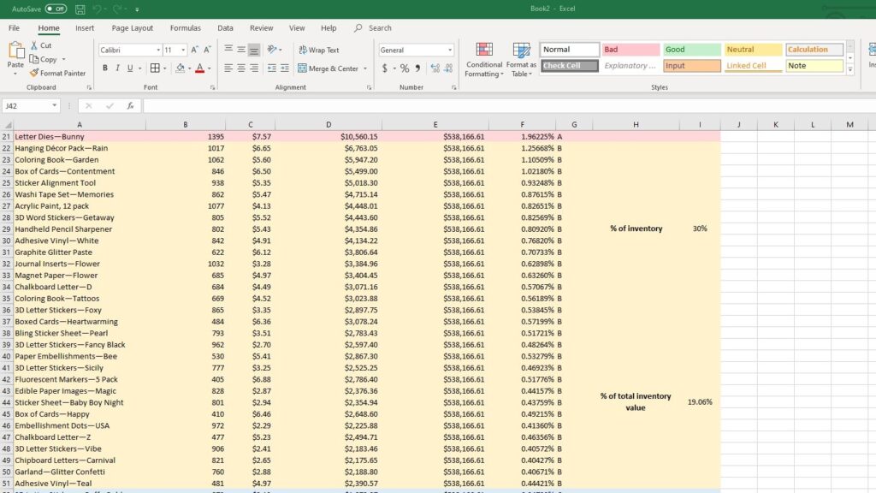
Task: Toggle italic formatting
Action: point(117,67)
